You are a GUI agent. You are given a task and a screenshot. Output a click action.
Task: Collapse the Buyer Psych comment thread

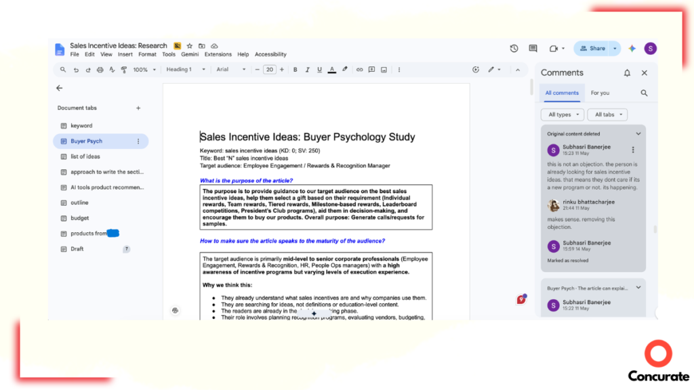[638, 287]
